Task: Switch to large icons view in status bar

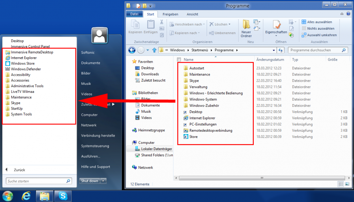Action: pos(347,184)
